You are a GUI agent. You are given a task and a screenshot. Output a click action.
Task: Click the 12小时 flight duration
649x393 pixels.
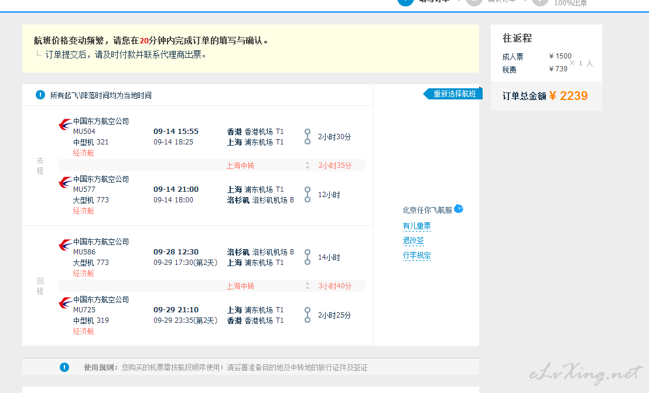(x=329, y=195)
